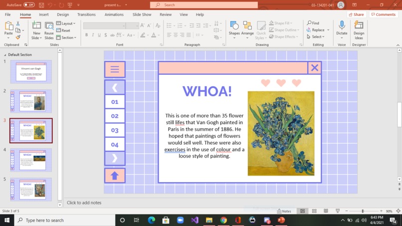Image resolution: width=402 pixels, height=226 pixels.
Task: Switch to the Animations tab
Action: pyautogui.click(x=114, y=14)
